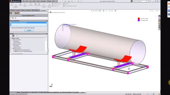Click Fixtures Advisor ribbon icon
Screen dimensions: 170x95
pyautogui.click(x=20, y=4)
